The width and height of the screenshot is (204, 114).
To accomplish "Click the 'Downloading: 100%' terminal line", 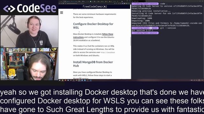I will tap(142, 18).
